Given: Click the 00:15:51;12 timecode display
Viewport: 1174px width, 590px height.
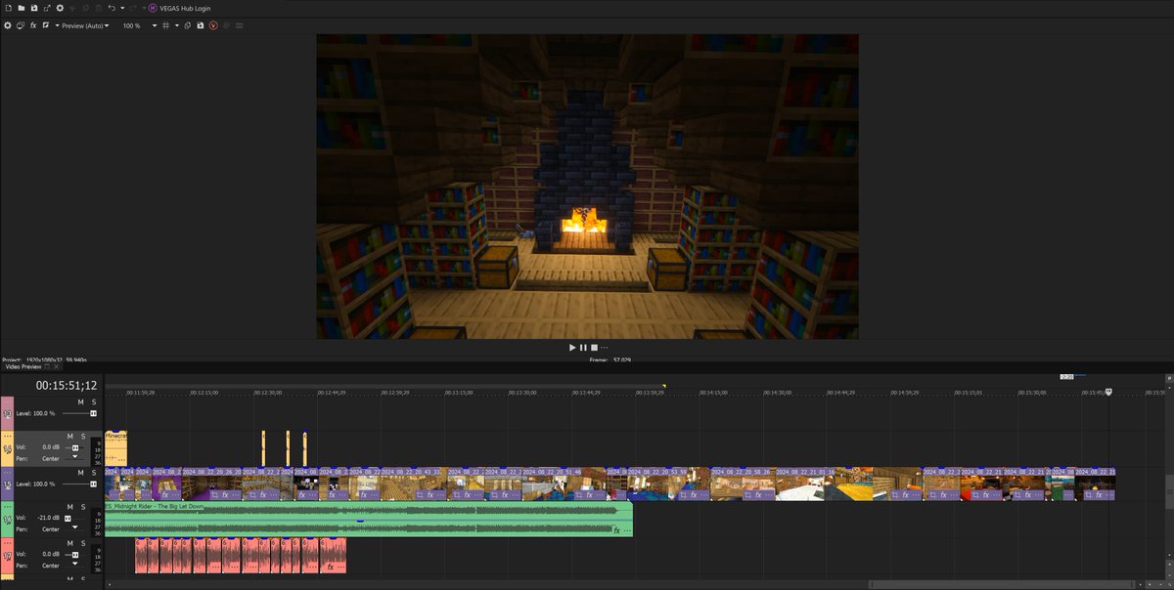Looking at the screenshot, I should click(67, 386).
